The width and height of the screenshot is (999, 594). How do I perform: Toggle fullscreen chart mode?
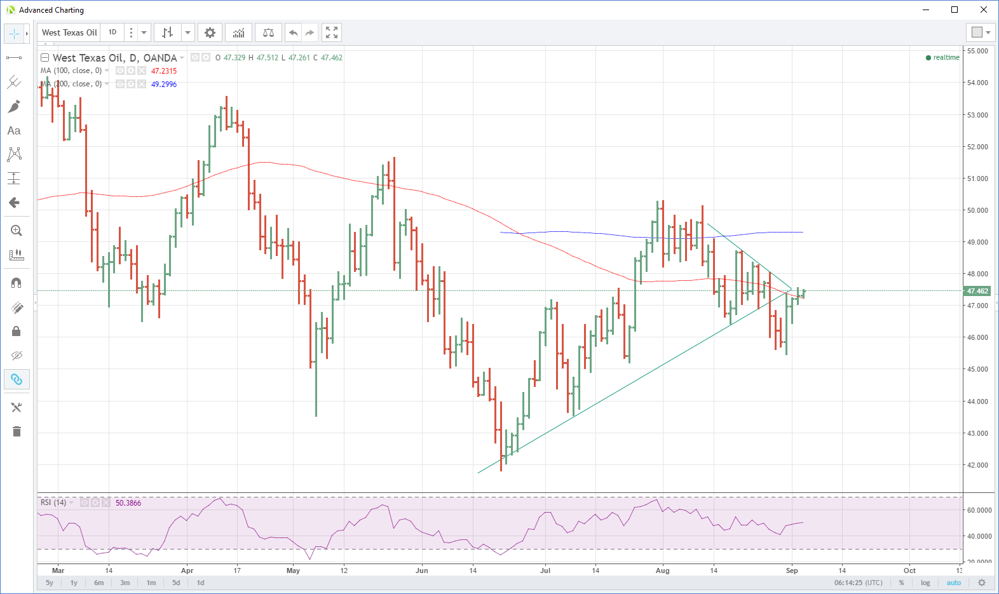[331, 32]
